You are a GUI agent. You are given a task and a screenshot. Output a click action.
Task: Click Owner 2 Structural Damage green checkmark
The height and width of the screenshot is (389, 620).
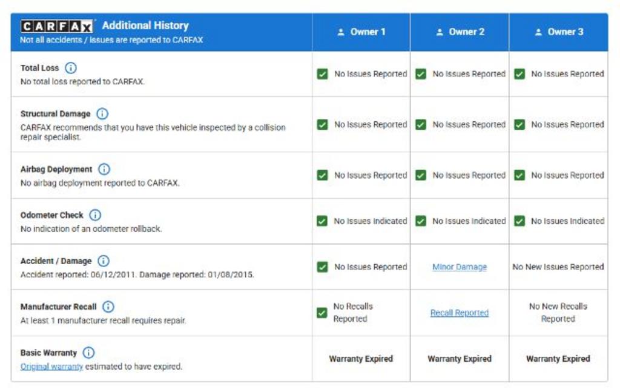tap(421, 125)
